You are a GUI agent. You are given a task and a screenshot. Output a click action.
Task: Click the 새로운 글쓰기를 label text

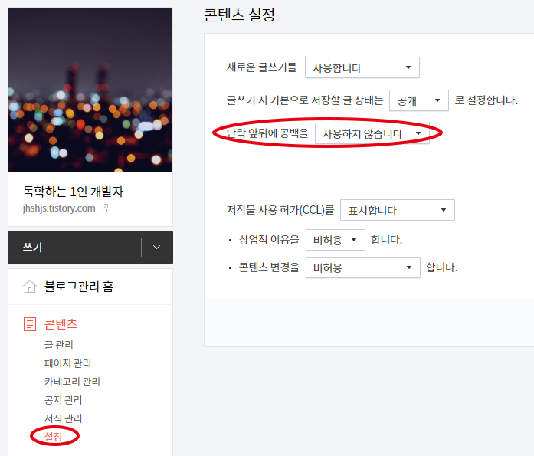pyautogui.click(x=261, y=67)
